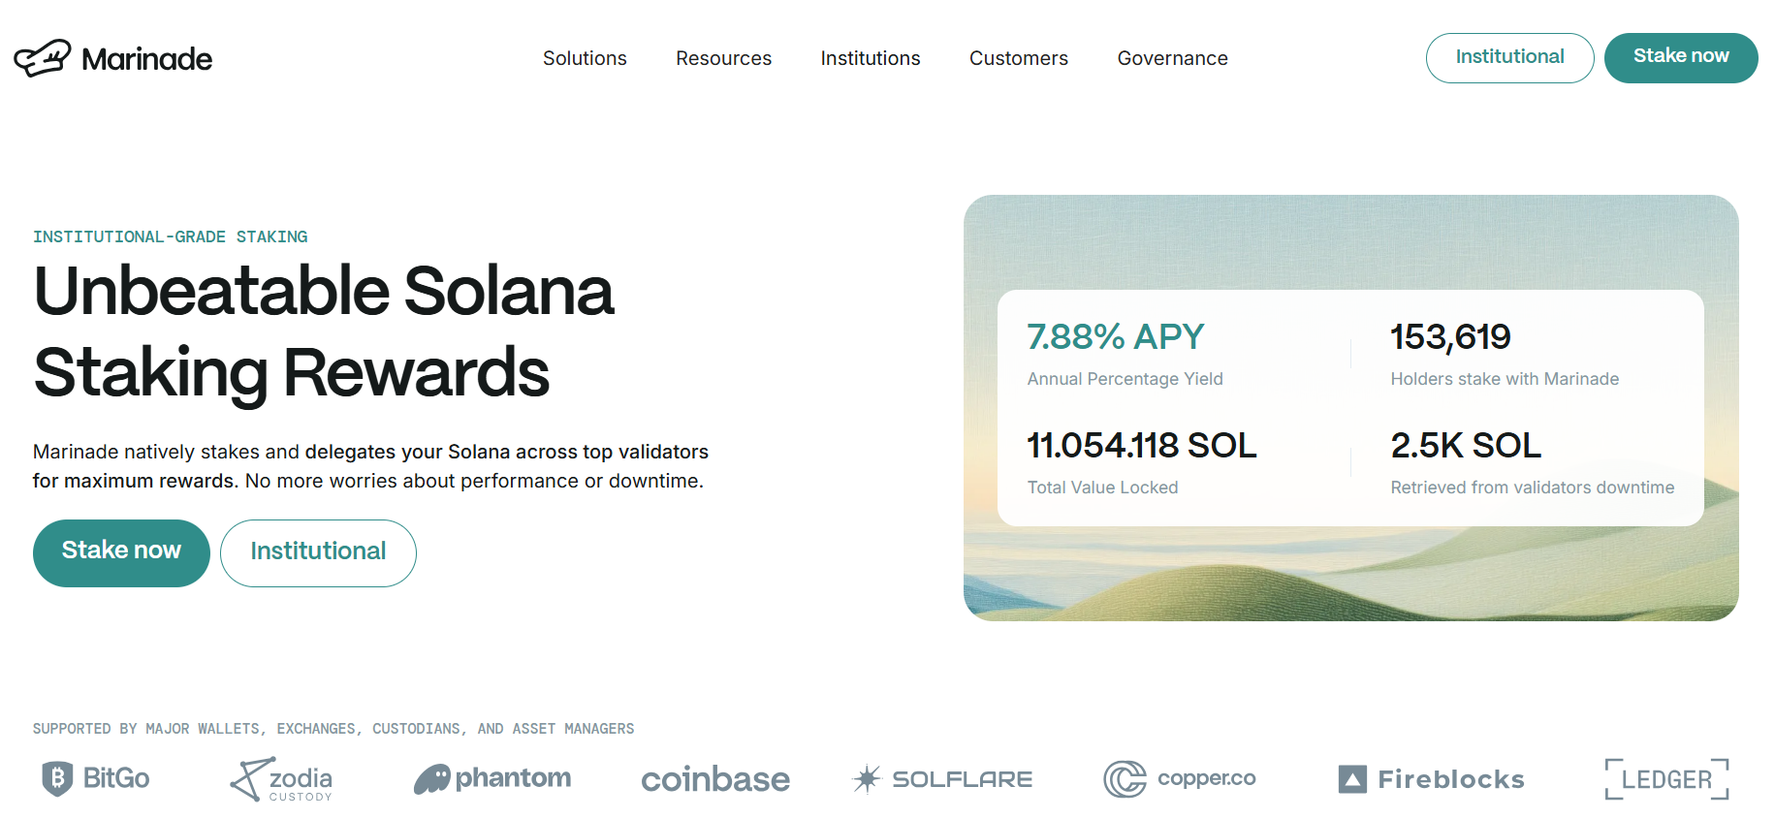The width and height of the screenshot is (1775, 818).
Task: Click the hero Stake now button
Action: [x=121, y=552]
